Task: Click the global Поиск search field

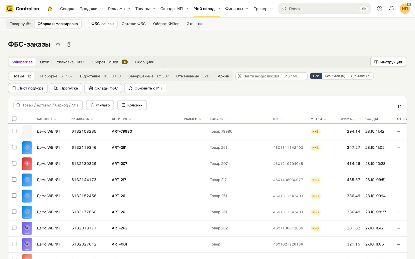Action: click(324, 9)
